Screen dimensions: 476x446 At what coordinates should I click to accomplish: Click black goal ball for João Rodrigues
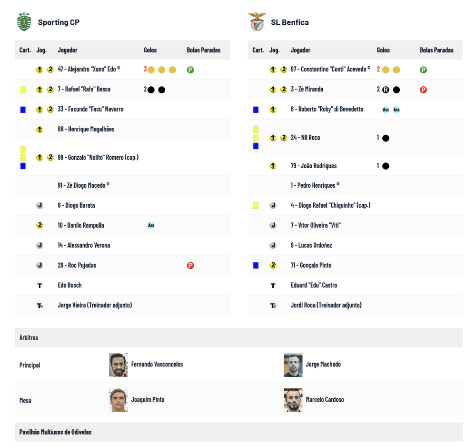(x=386, y=166)
